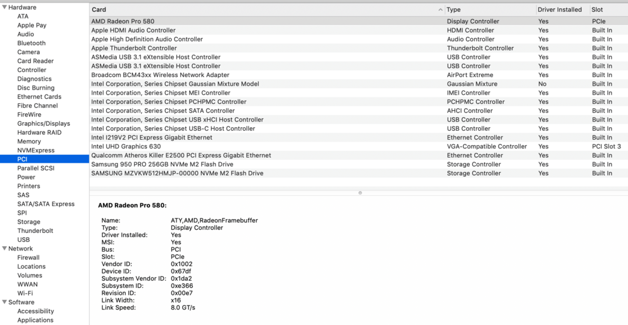The width and height of the screenshot is (628, 325).
Task: Open SATA/SATA Express in the sidebar
Action: click(x=46, y=204)
